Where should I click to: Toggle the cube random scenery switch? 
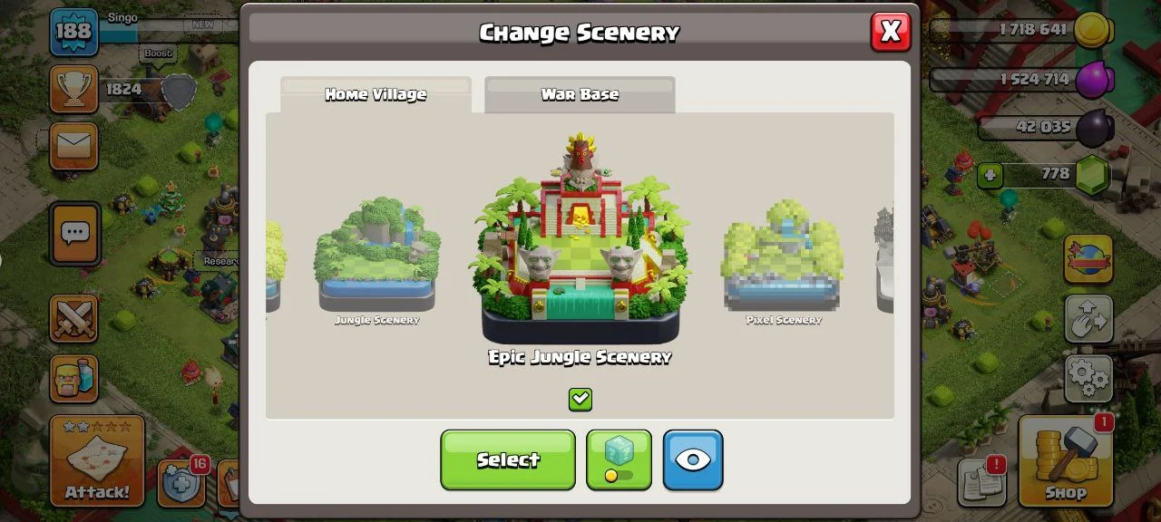pos(619,459)
